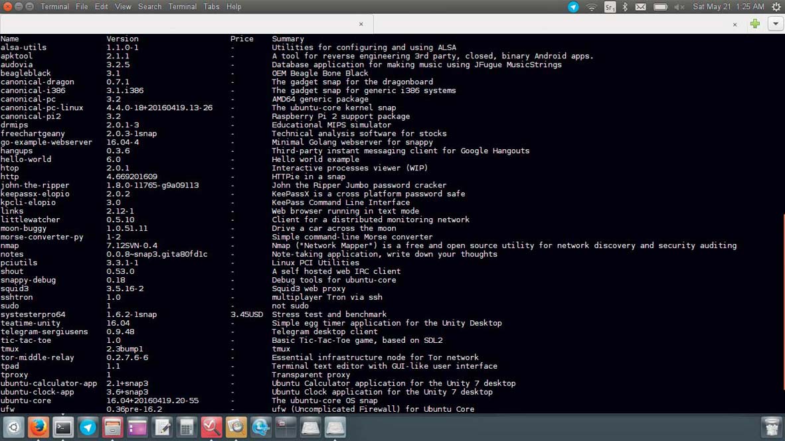The image size is (785, 441).
Task: Click the 'apktool' package name
Action: [17, 56]
